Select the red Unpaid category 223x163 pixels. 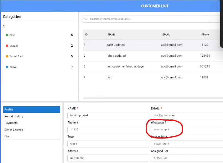(13, 46)
